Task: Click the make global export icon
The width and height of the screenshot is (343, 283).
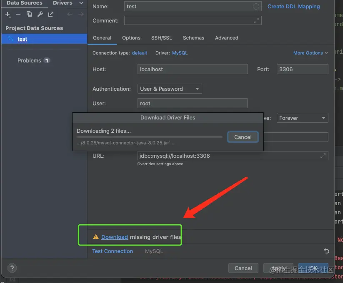Action: 51,14
